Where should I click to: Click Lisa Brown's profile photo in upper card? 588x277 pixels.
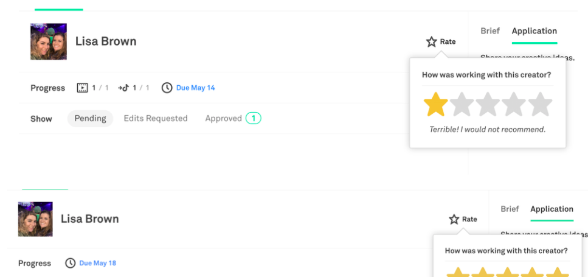[49, 41]
